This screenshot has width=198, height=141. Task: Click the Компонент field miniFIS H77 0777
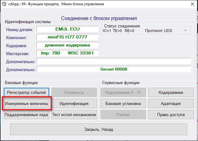click(67, 37)
